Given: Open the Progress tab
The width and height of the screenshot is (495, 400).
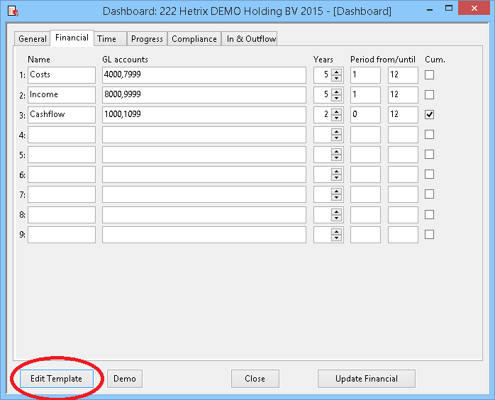Looking at the screenshot, I should coord(147,39).
